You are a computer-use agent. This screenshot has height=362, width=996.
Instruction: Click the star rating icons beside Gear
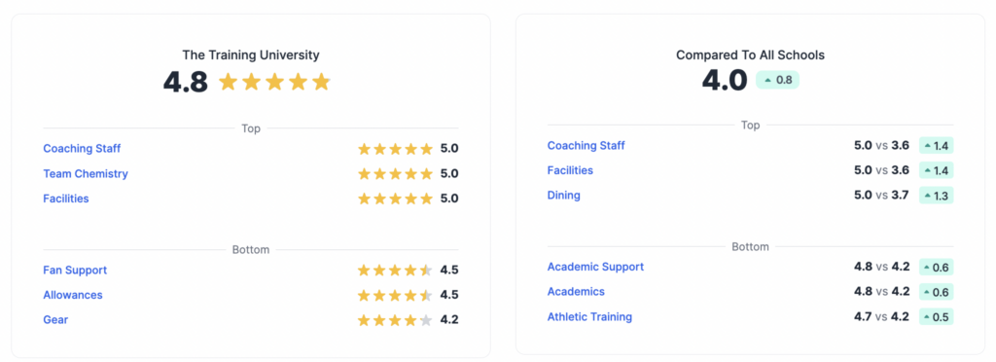[395, 320]
